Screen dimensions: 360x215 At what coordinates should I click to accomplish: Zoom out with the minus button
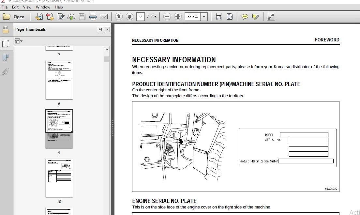(x=167, y=17)
